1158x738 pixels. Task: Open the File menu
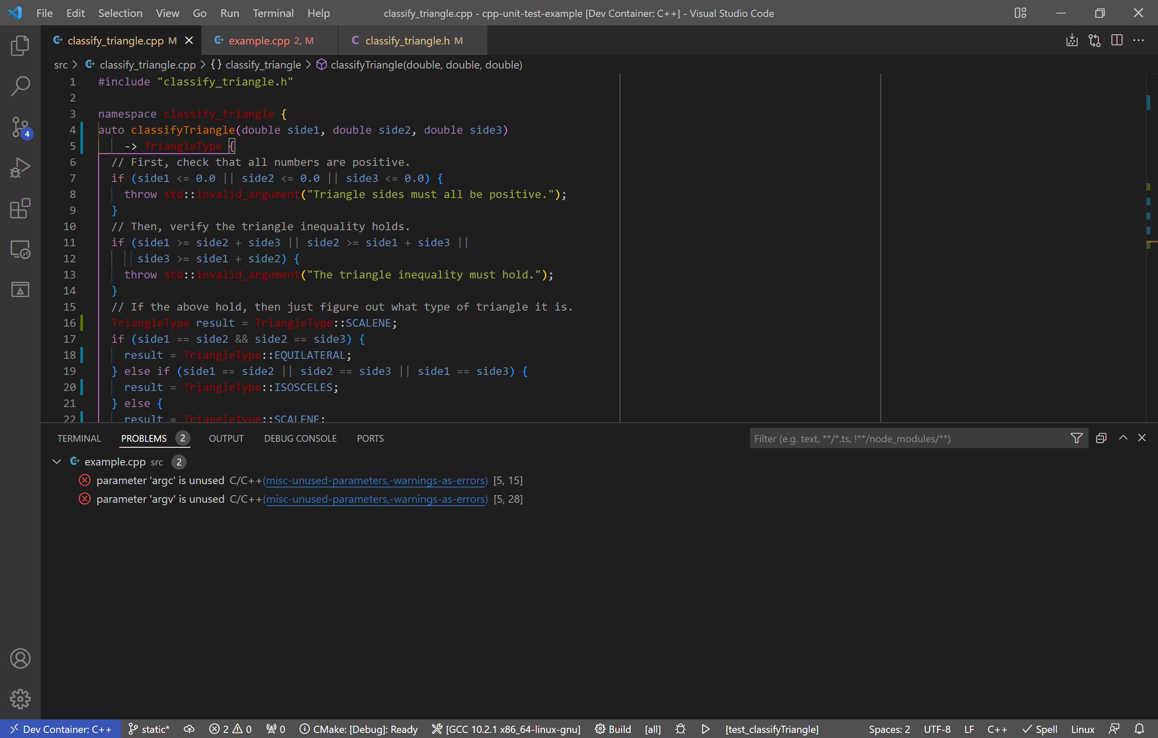[x=44, y=13]
